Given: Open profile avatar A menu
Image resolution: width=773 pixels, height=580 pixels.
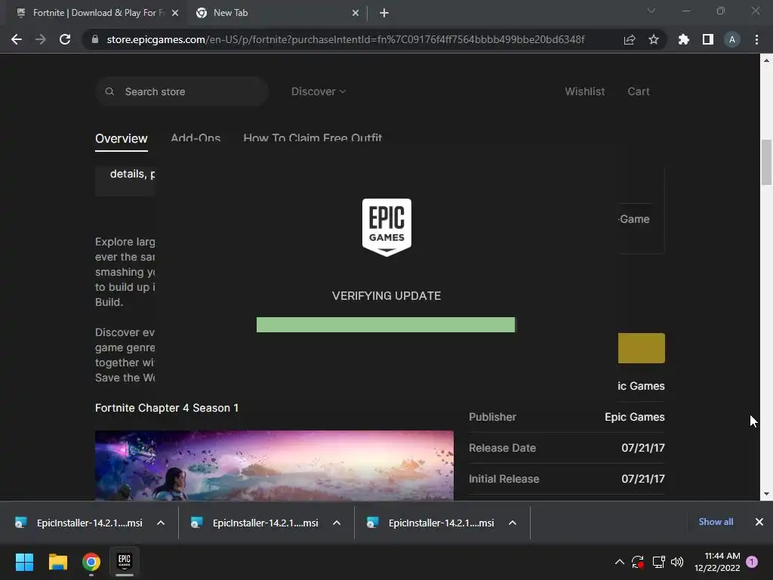Looking at the screenshot, I should pyautogui.click(x=732, y=39).
